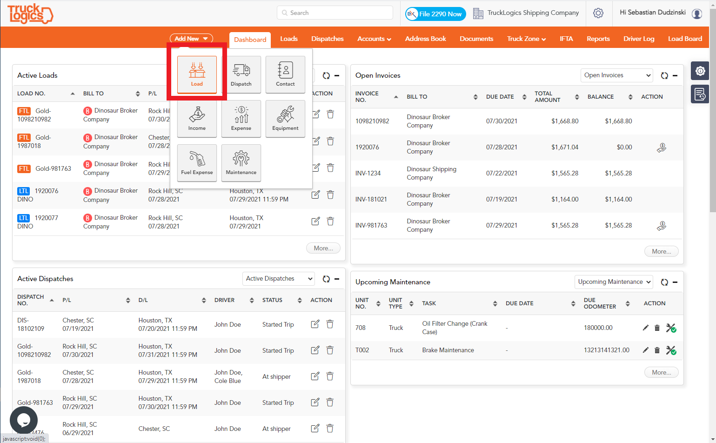
Task: Open the settings gear in the header
Action: [598, 13]
